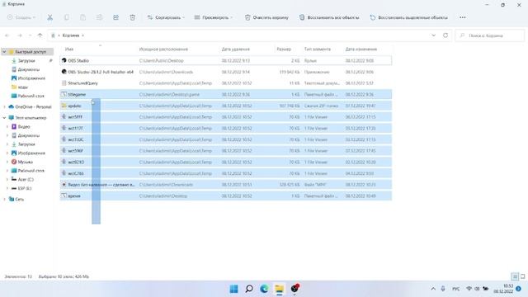Sort by Тип элемента column header

point(317,49)
